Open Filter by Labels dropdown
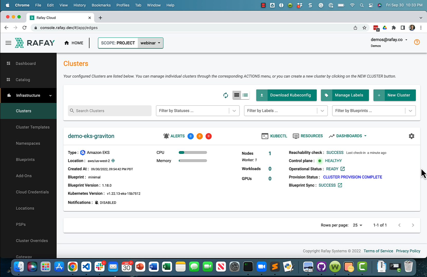Screen dimensions: 427x277 pos(286,111)
